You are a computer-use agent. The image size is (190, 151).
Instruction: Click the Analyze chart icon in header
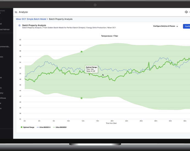tap(16, 12)
